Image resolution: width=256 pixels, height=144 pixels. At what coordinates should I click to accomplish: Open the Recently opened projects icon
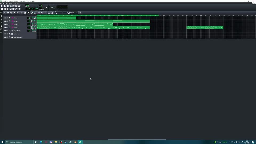click(x=11, y=6)
